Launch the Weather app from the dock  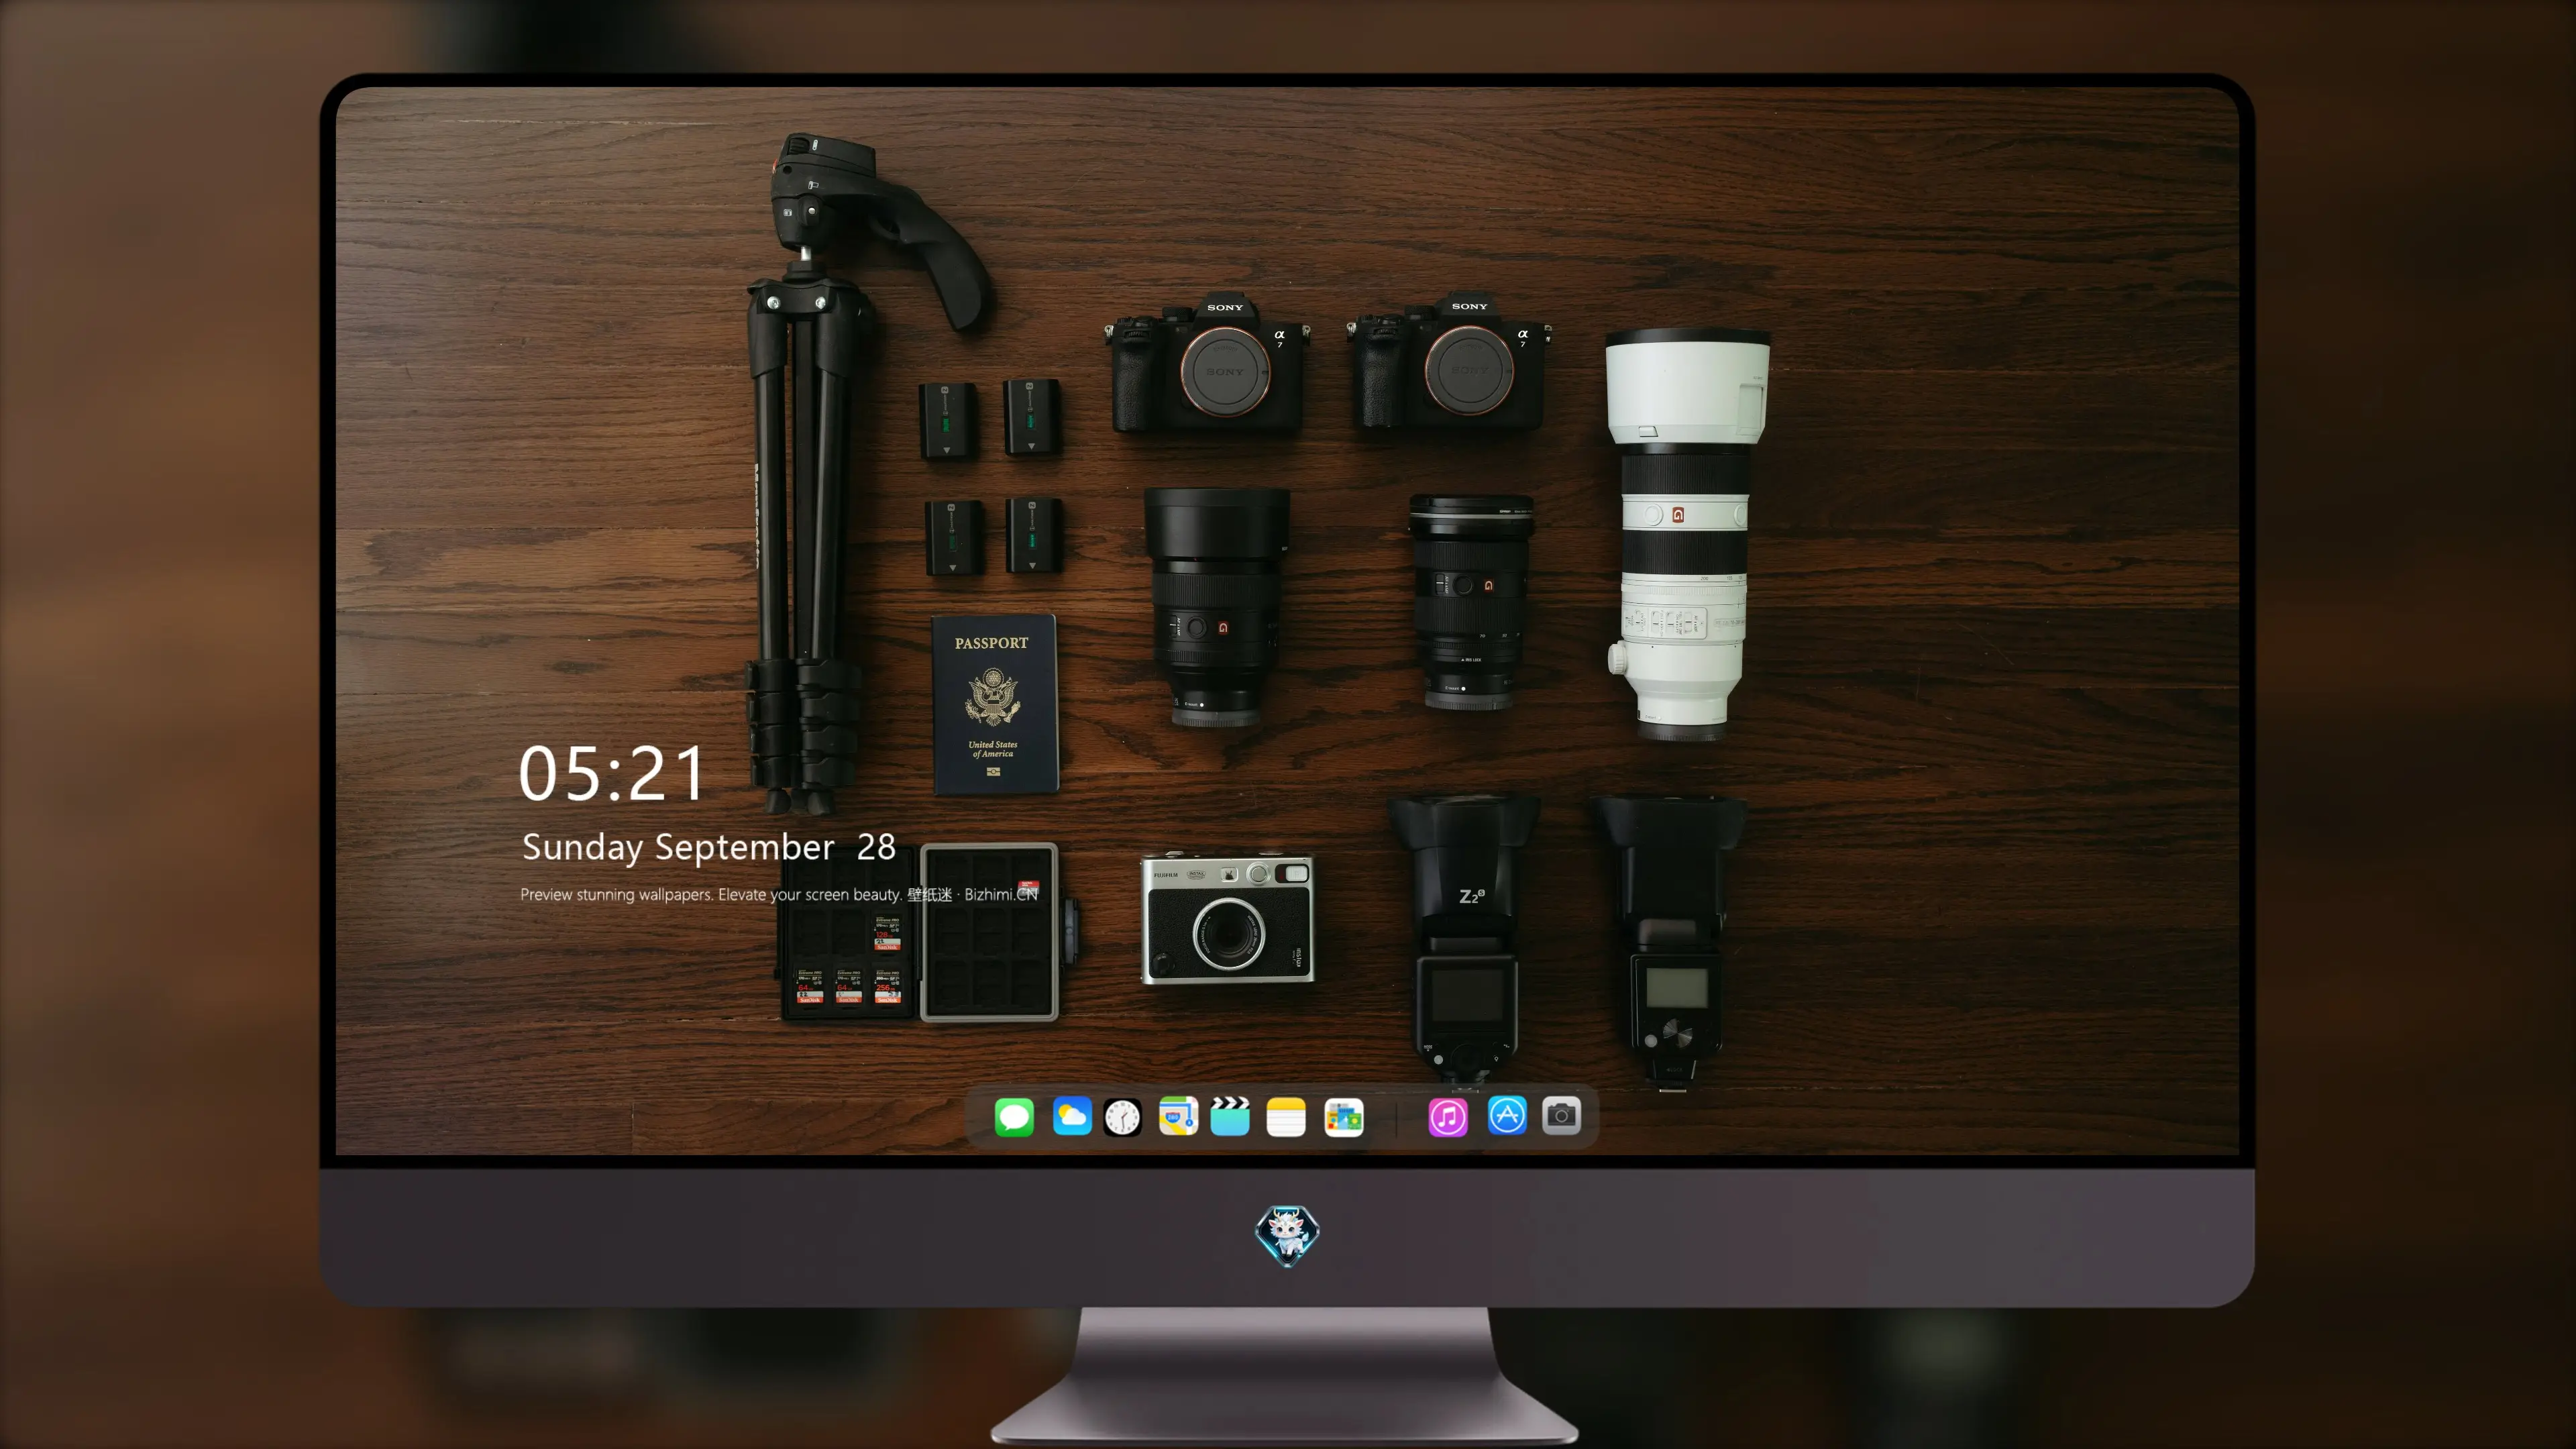(x=1072, y=1117)
